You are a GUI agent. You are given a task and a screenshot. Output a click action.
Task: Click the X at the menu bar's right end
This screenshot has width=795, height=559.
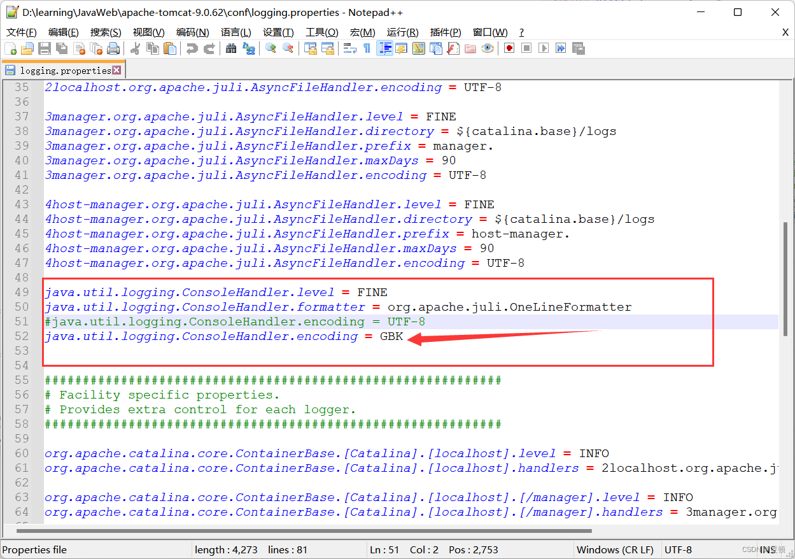(785, 32)
